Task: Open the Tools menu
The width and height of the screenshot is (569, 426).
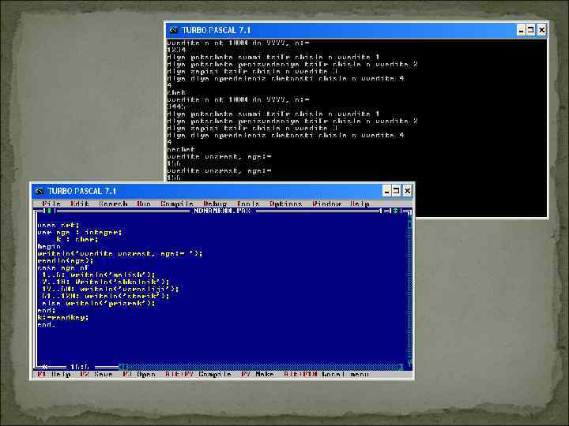Action: tap(248, 204)
